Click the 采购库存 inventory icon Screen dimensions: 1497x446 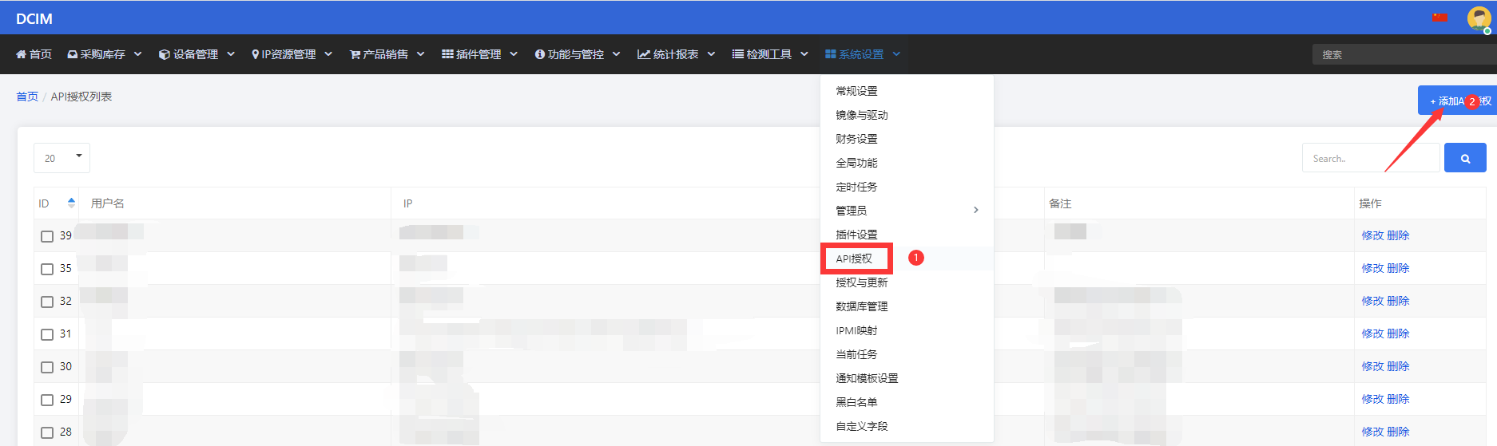[x=73, y=54]
